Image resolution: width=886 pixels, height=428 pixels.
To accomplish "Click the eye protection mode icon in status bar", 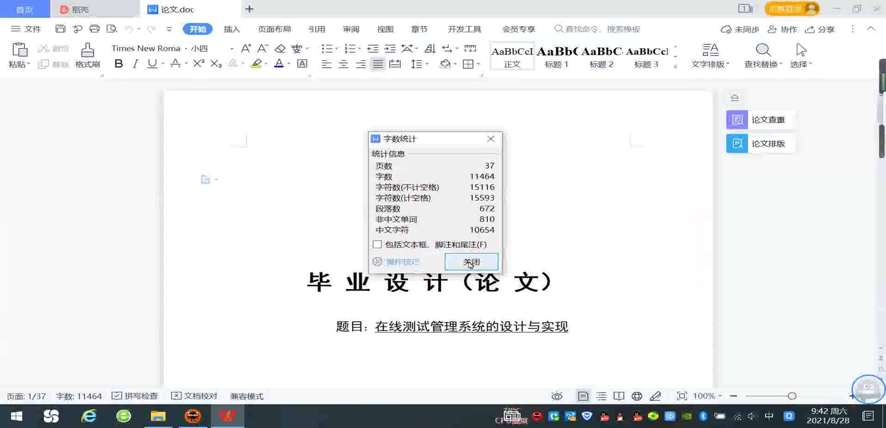I will click(557, 396).
